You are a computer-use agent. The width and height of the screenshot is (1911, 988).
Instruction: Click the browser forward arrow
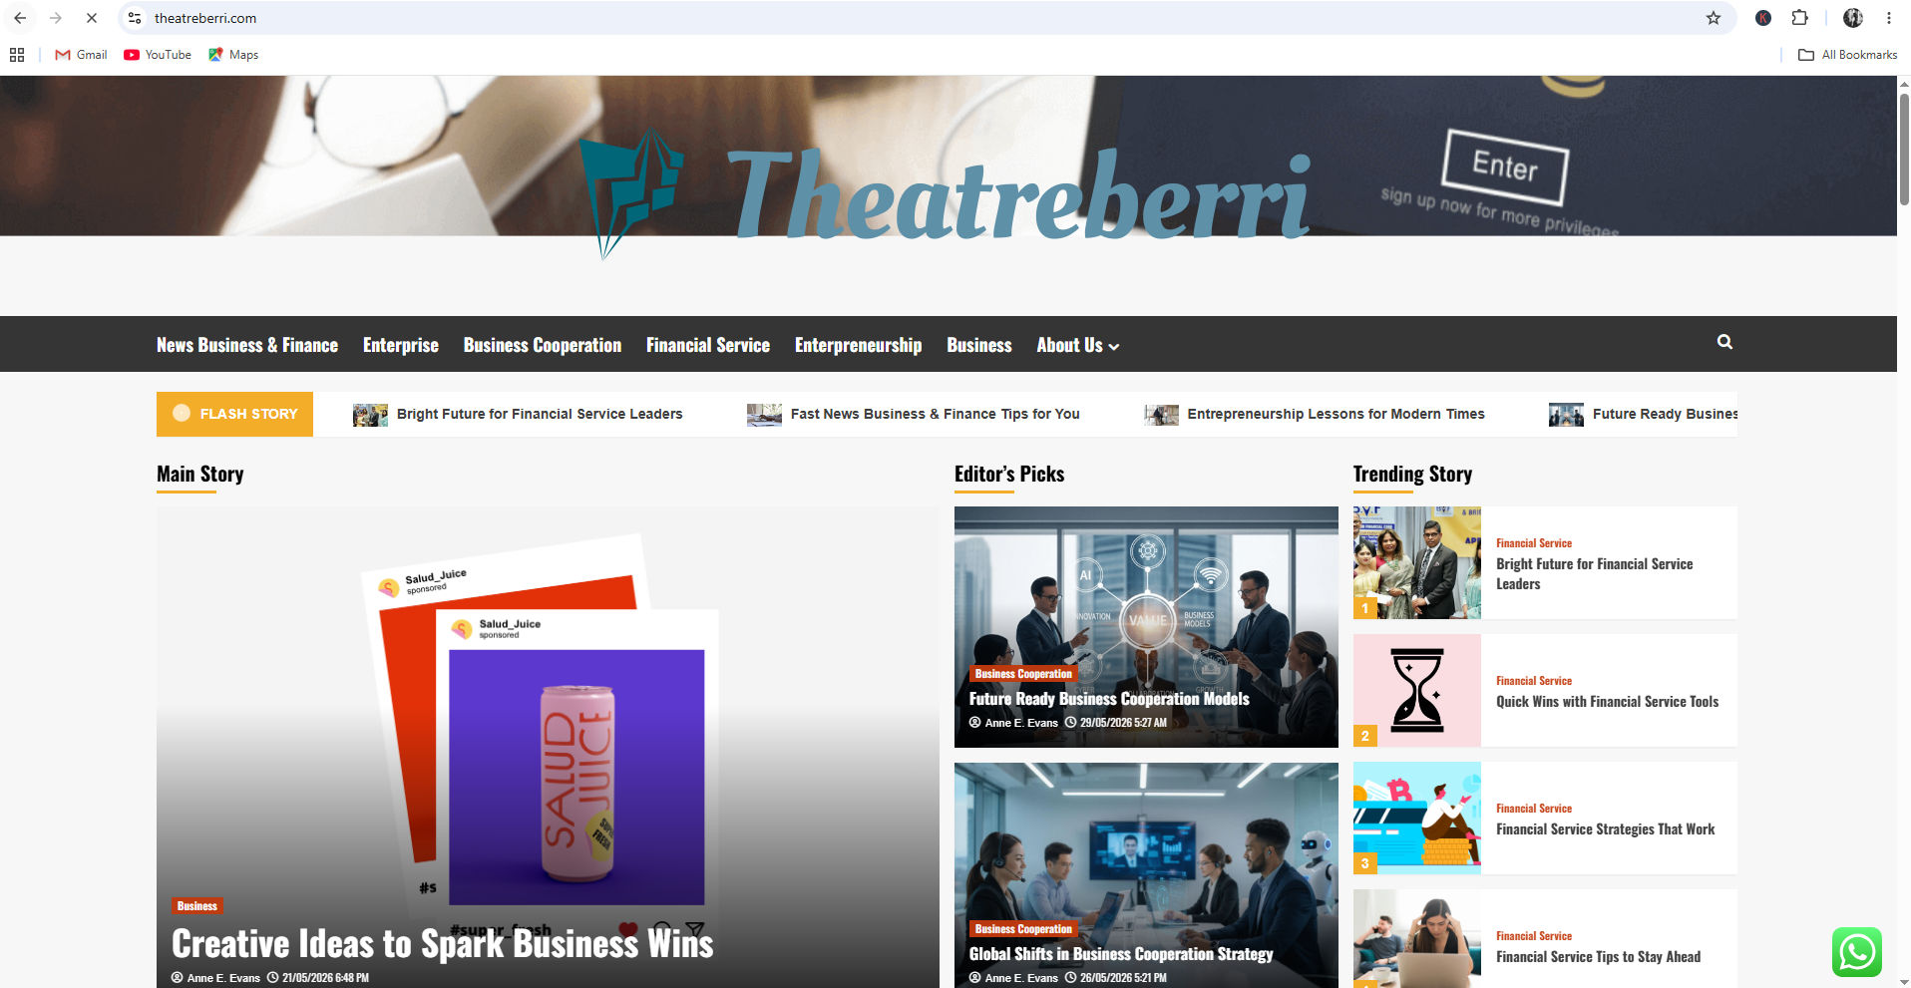pyautogui.click(x=56, y=18)
